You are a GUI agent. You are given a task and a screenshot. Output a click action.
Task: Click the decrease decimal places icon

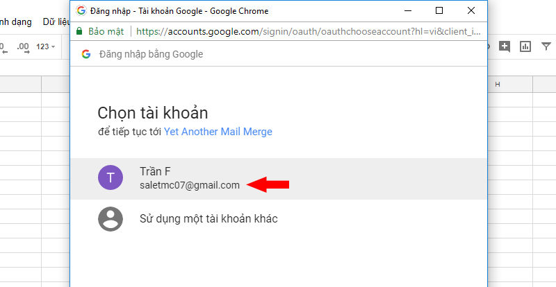click(x=3, y=47)
